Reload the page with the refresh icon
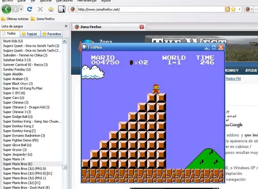 (30, 9)
